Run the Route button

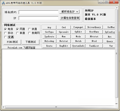[x=49, y=46]
